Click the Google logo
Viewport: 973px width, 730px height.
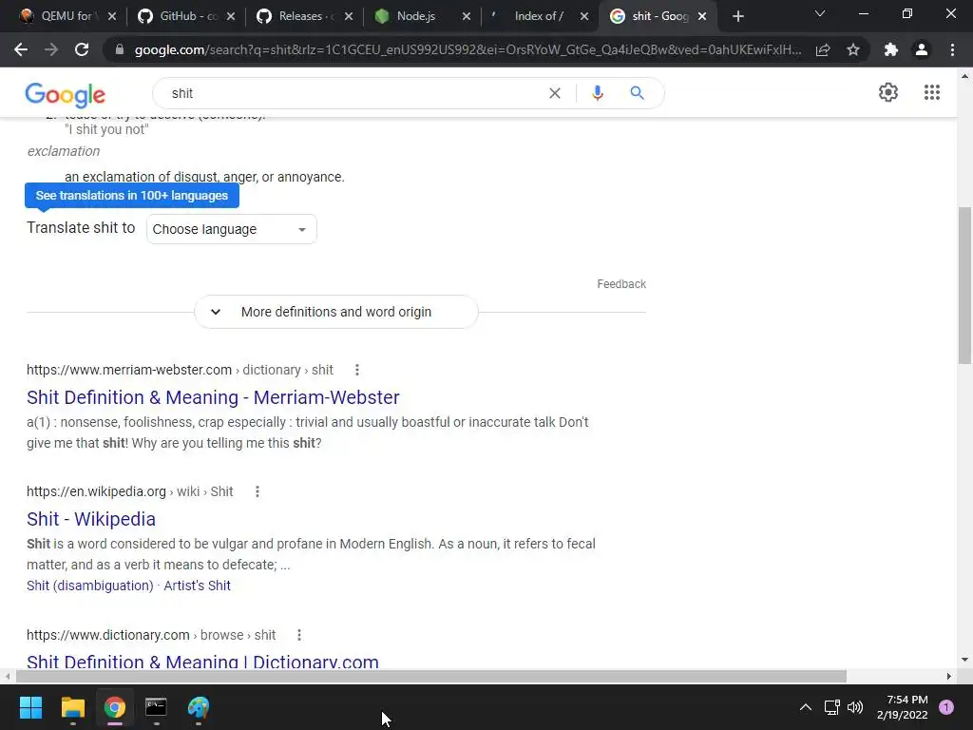point(66,95)
